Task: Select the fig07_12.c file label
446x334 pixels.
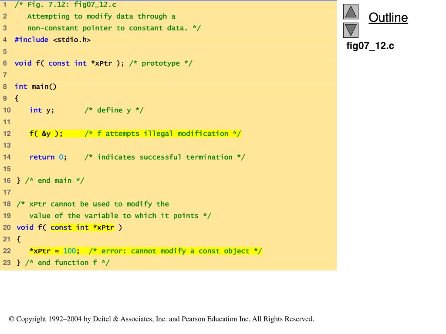Action: [370, 46]
